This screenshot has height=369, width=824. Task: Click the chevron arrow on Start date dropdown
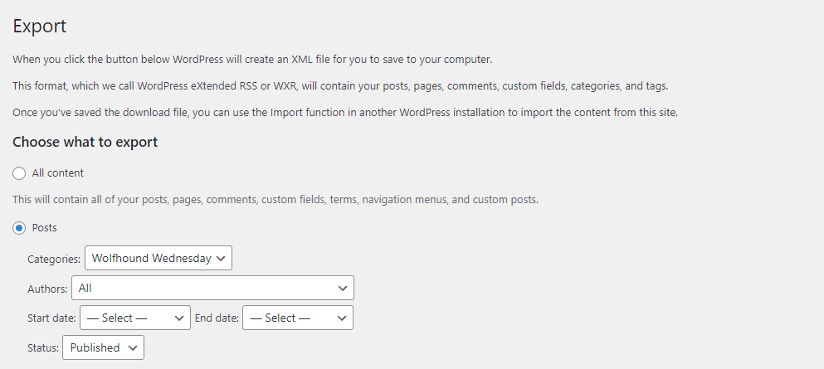click(x=179, y=318)
